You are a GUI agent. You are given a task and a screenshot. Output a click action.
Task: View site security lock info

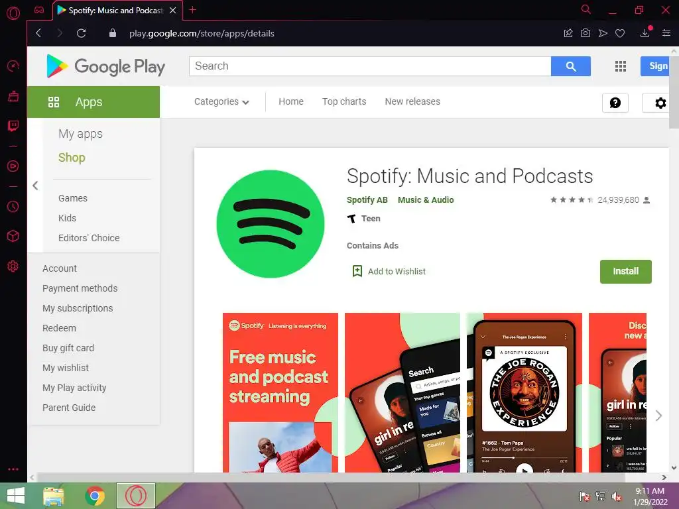113,33
